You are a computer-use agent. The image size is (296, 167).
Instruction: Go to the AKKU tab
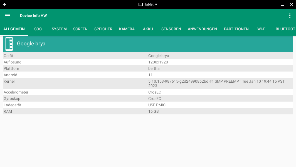[148, 29]
